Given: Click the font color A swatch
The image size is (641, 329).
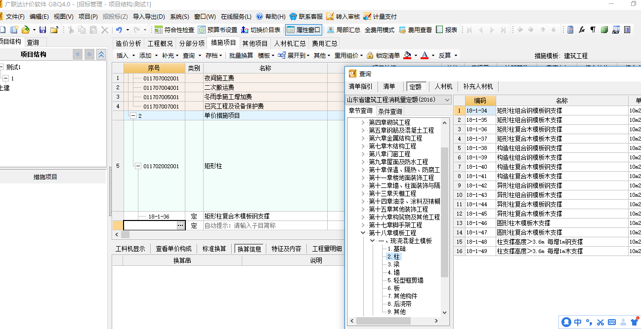Looking at the screenshot, I should point(424,55).
